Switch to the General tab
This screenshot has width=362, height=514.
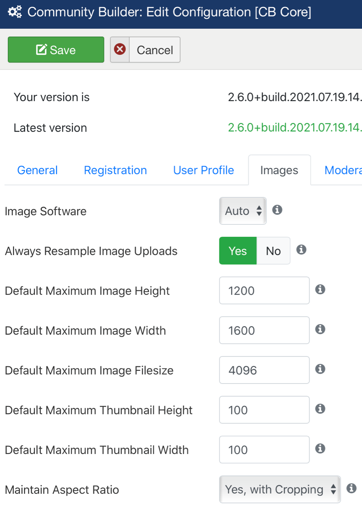[37, 170]
